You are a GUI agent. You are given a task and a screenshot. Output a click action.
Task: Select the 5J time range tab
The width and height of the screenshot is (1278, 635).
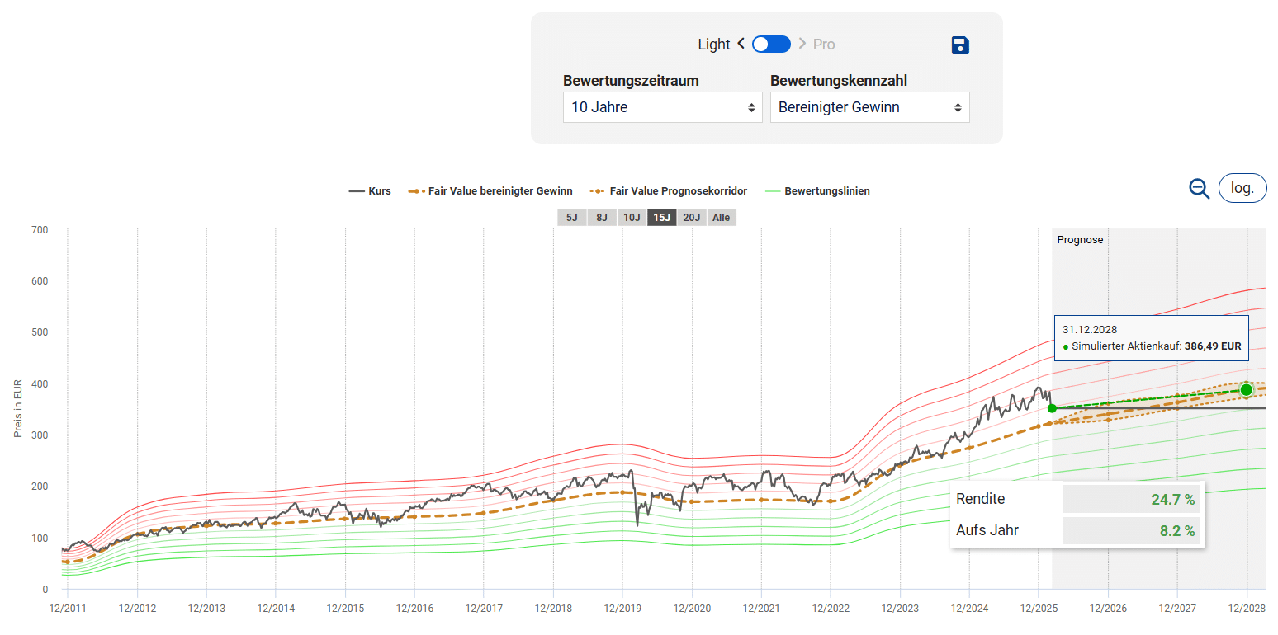(x=571, y=218)
